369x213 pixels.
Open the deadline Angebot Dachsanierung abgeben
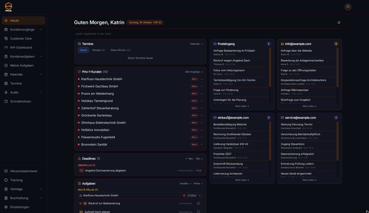(x=140, y=171)
